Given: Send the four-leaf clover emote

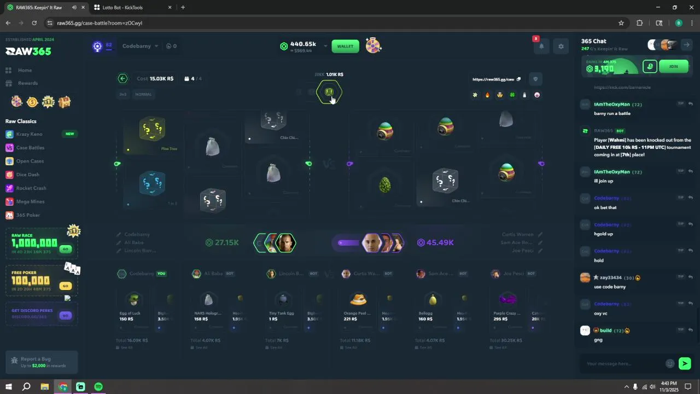Looking at the screenshot, I should [512, 95].
